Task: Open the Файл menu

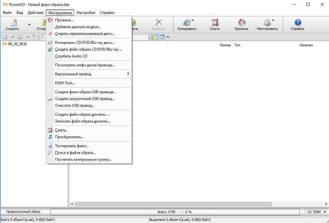Action: pyautogui.click(x=7, y=13)
